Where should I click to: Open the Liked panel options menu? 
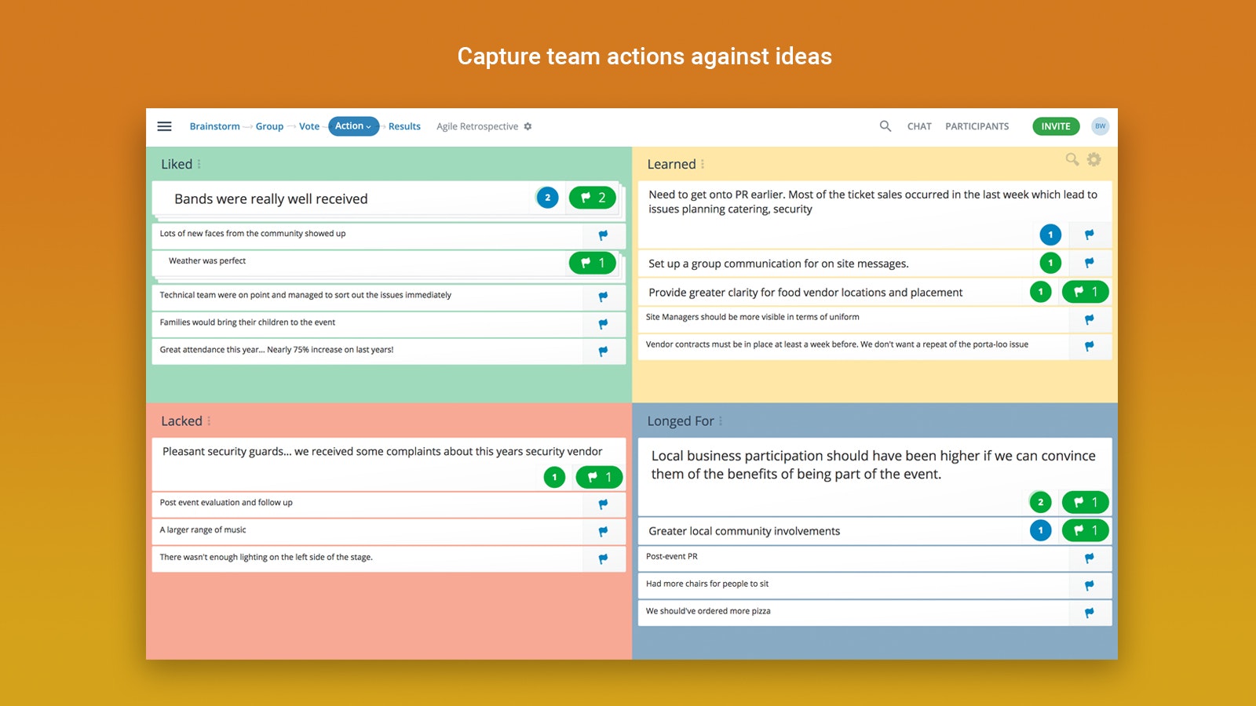[x=199, y=164]
